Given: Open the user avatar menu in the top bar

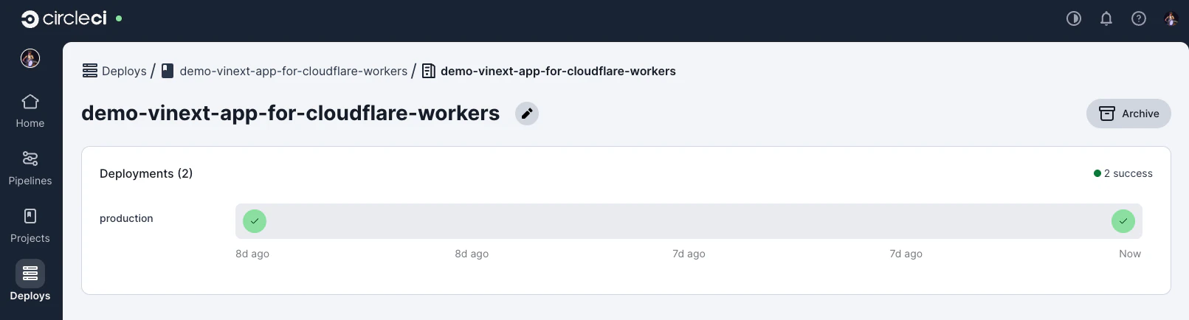Looking at the screenshot, I should pyautogui.click(x=1171, y=18).
